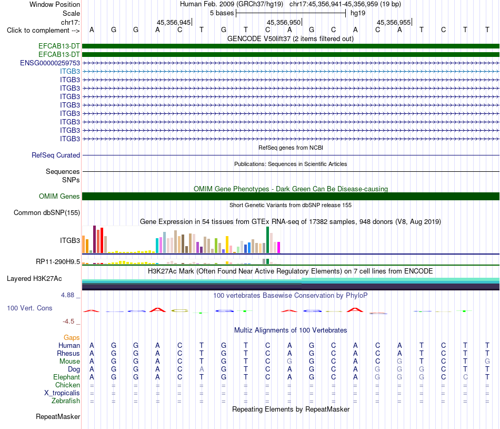Click the Human Feb. 2009 position header

click(x=290, y=4)
